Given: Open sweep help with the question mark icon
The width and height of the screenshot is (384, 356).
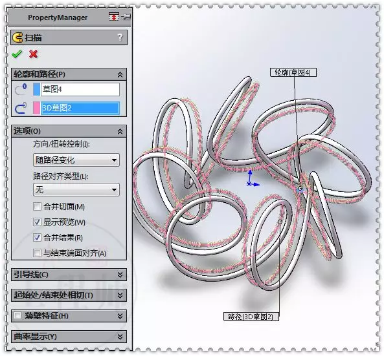Looking at the screenshot, I should (x=120, y=37).
